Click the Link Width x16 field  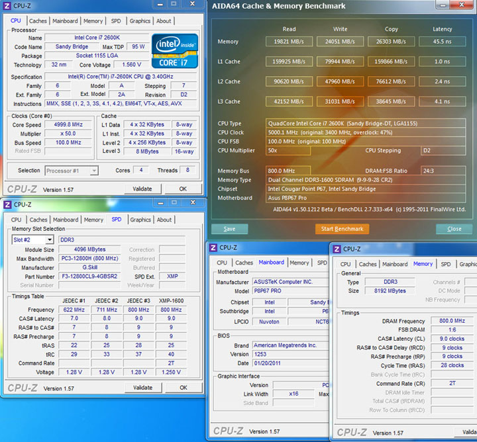[x=293, y=394]
